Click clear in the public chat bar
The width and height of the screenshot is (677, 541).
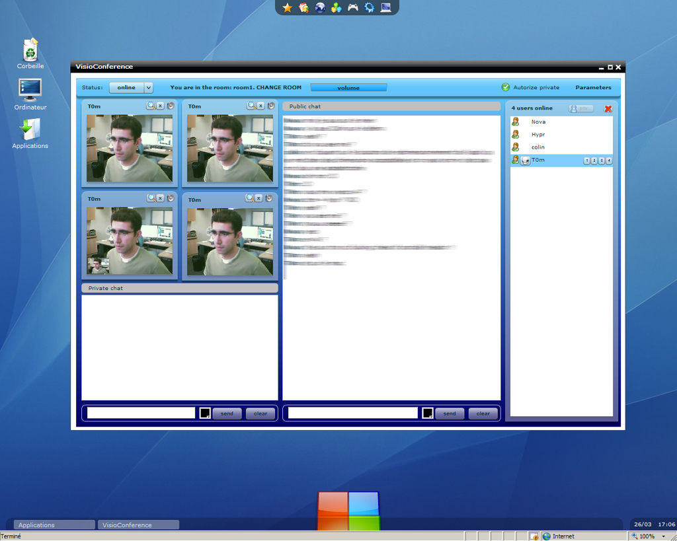click(x=483, y=414)
